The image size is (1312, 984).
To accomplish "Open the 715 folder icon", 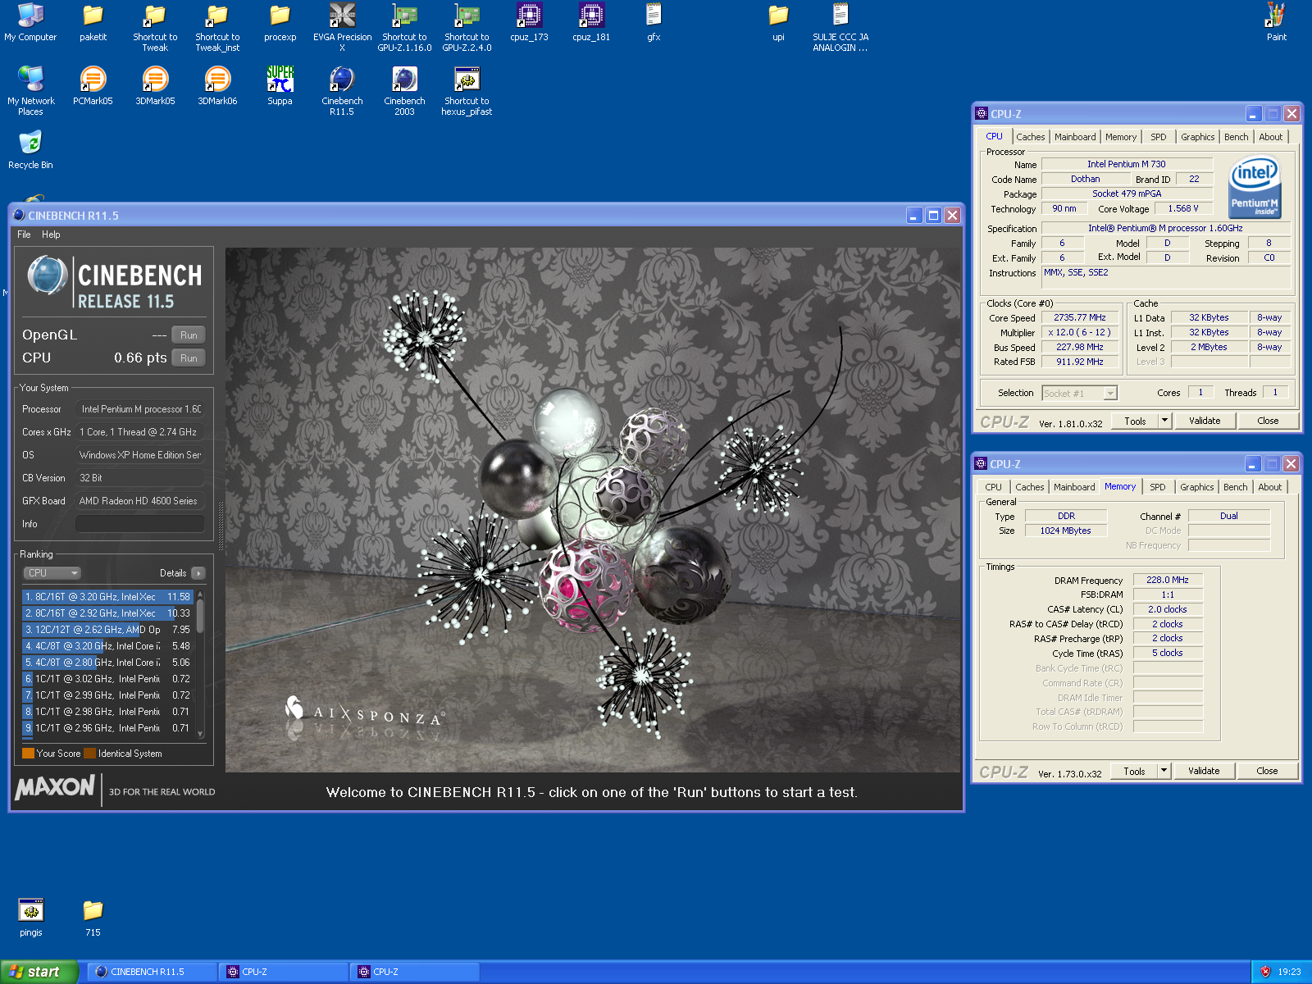I will [93, 917].
